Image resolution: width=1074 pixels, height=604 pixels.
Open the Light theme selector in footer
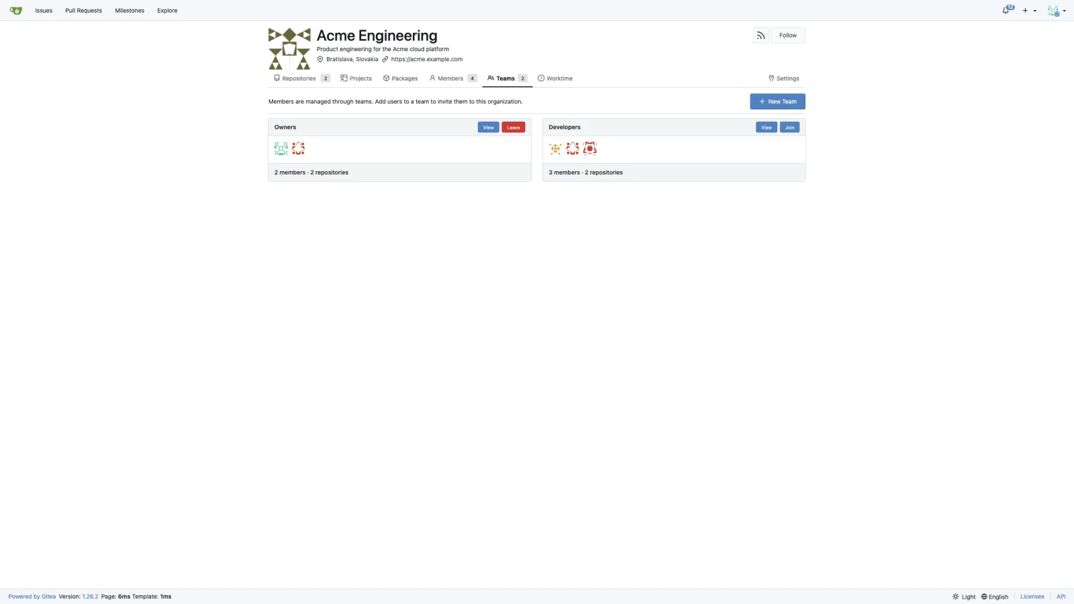tap(964, 597)
